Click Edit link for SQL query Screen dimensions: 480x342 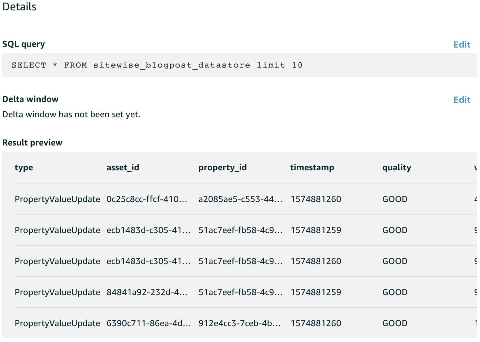coord(462,44)
